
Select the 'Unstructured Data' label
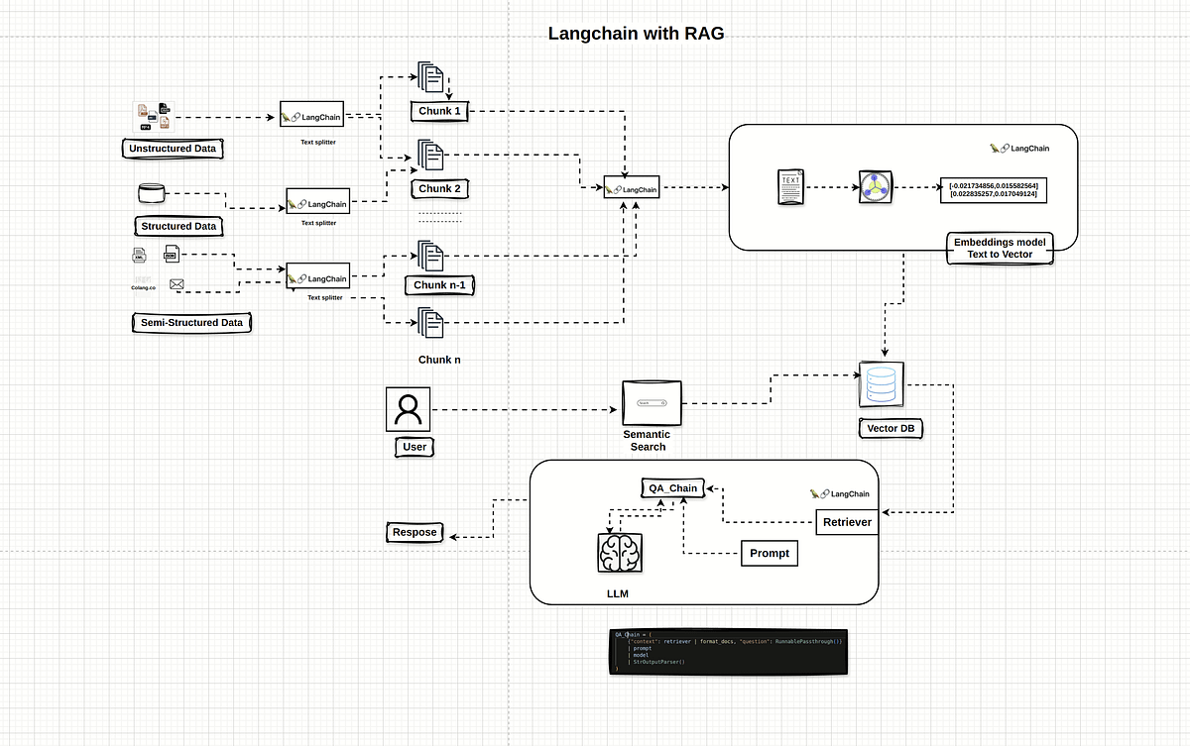tap(173, 149)
